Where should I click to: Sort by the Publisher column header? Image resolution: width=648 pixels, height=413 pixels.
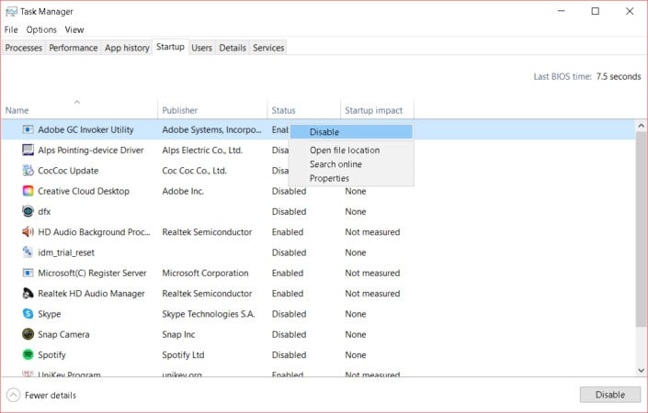tap(212, 108)
